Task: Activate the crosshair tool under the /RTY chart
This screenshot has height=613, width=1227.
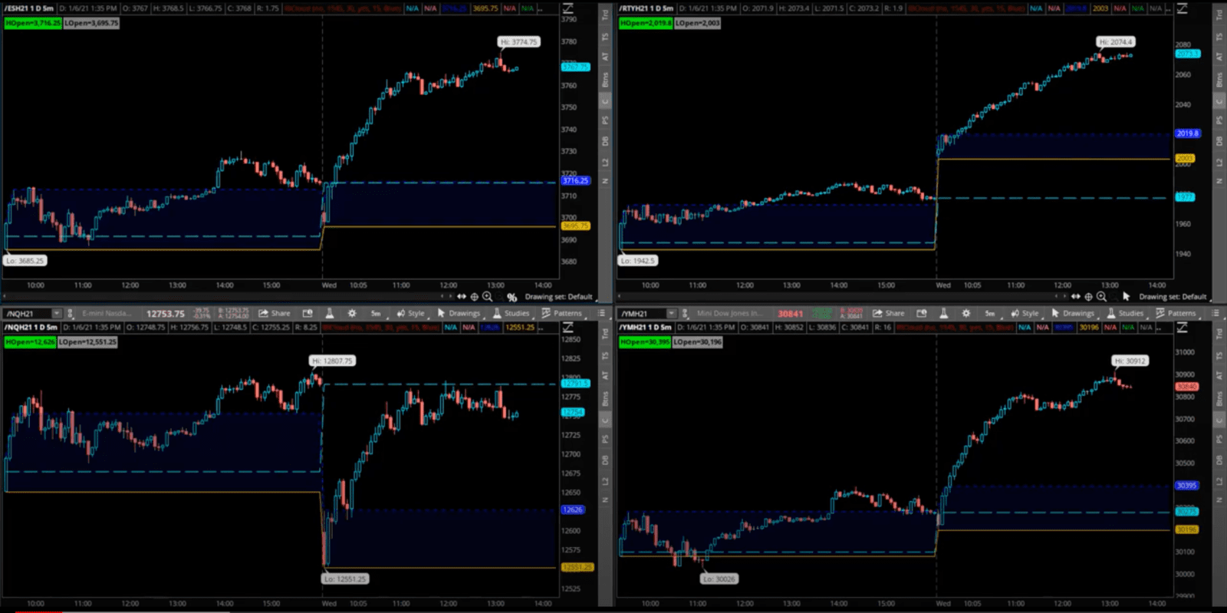Action: (1088, 296)
